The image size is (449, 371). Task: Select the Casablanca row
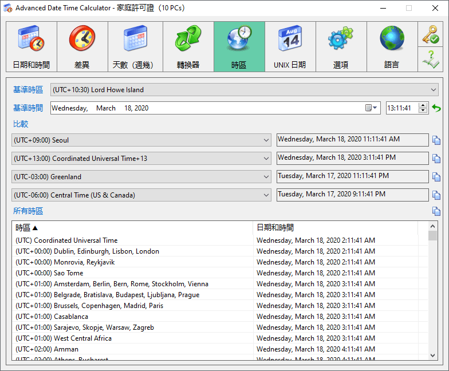tap(220, 316)
